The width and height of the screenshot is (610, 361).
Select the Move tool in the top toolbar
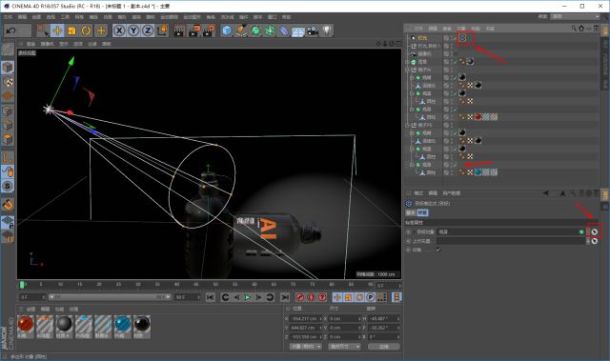pyautogui.click(x=57, y=30)
